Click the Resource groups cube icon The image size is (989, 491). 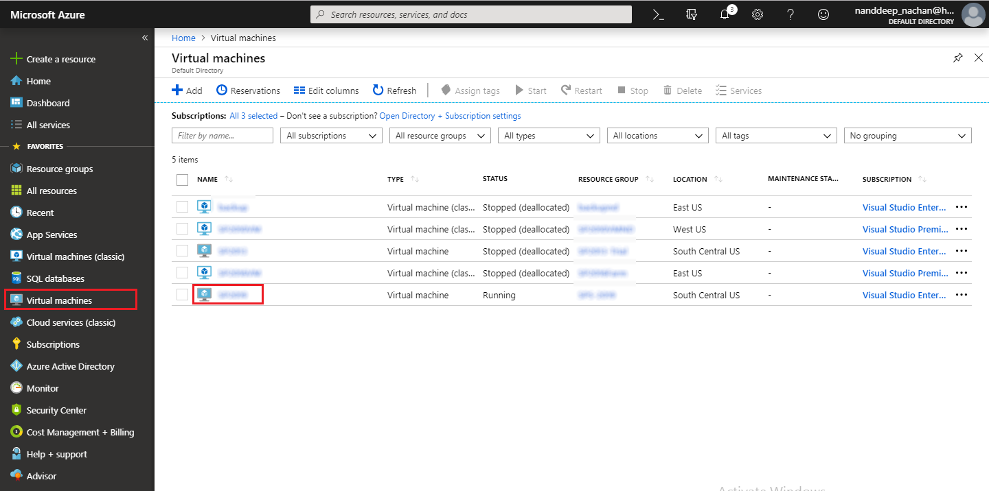[16, 169]
